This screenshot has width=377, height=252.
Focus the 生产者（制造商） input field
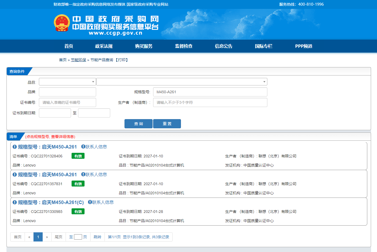tap(210, 102)
